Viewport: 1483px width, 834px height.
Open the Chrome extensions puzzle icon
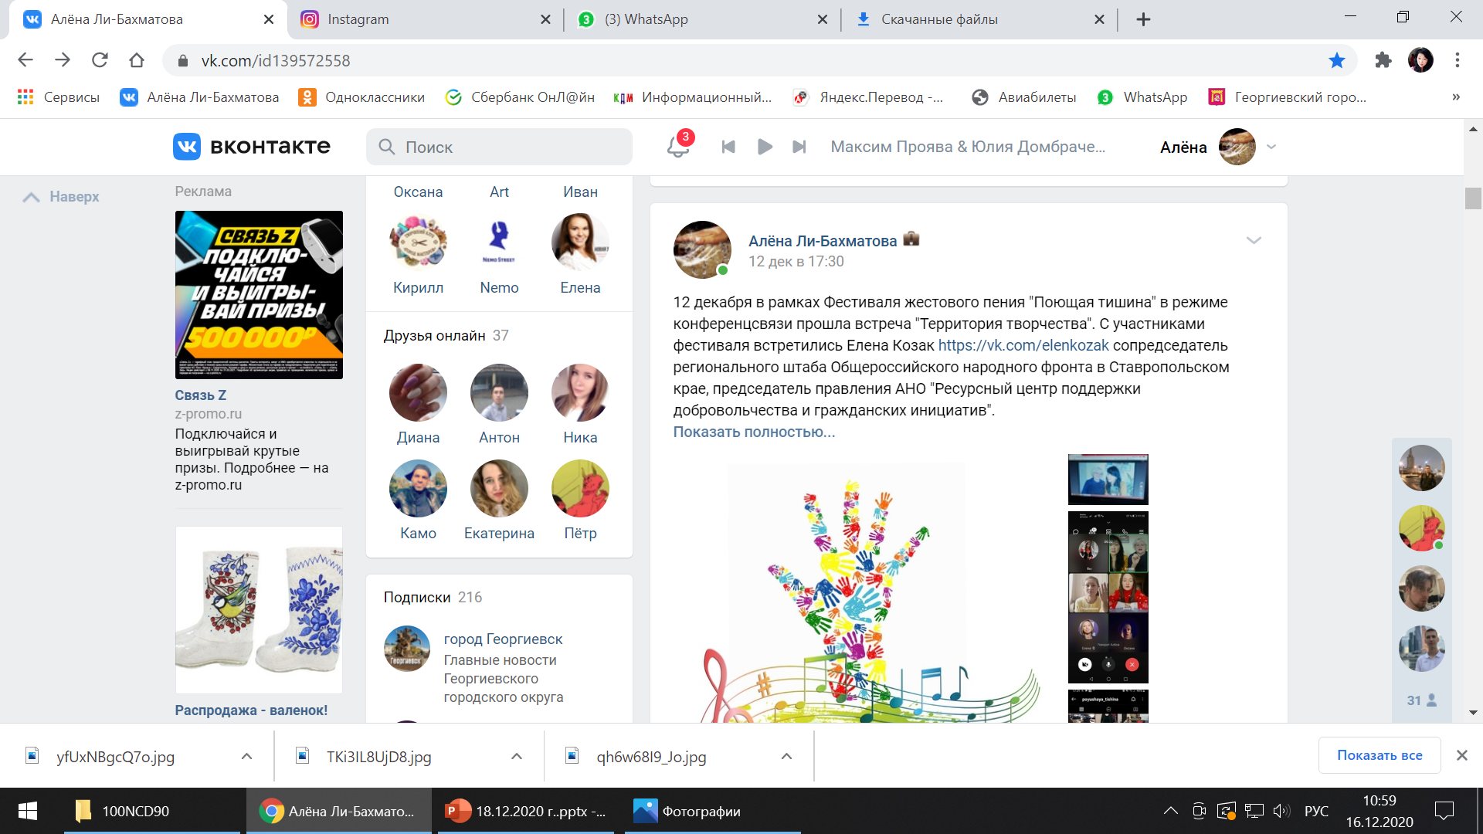click(x=1383, y=60)
